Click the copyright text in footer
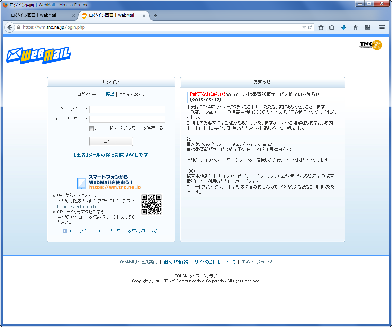Viewport: 392px width, 327px height. point(196,281)
